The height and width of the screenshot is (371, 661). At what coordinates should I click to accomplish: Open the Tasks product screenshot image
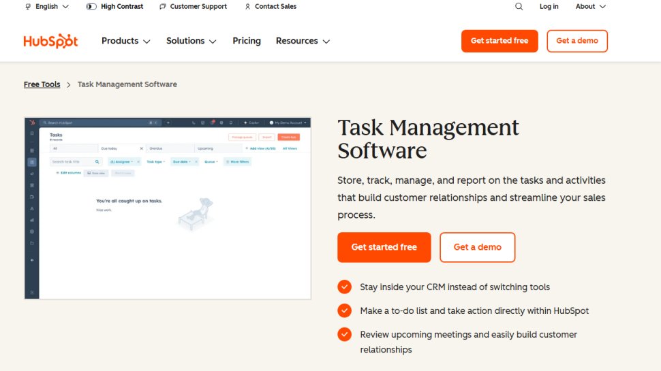point(168,208)
